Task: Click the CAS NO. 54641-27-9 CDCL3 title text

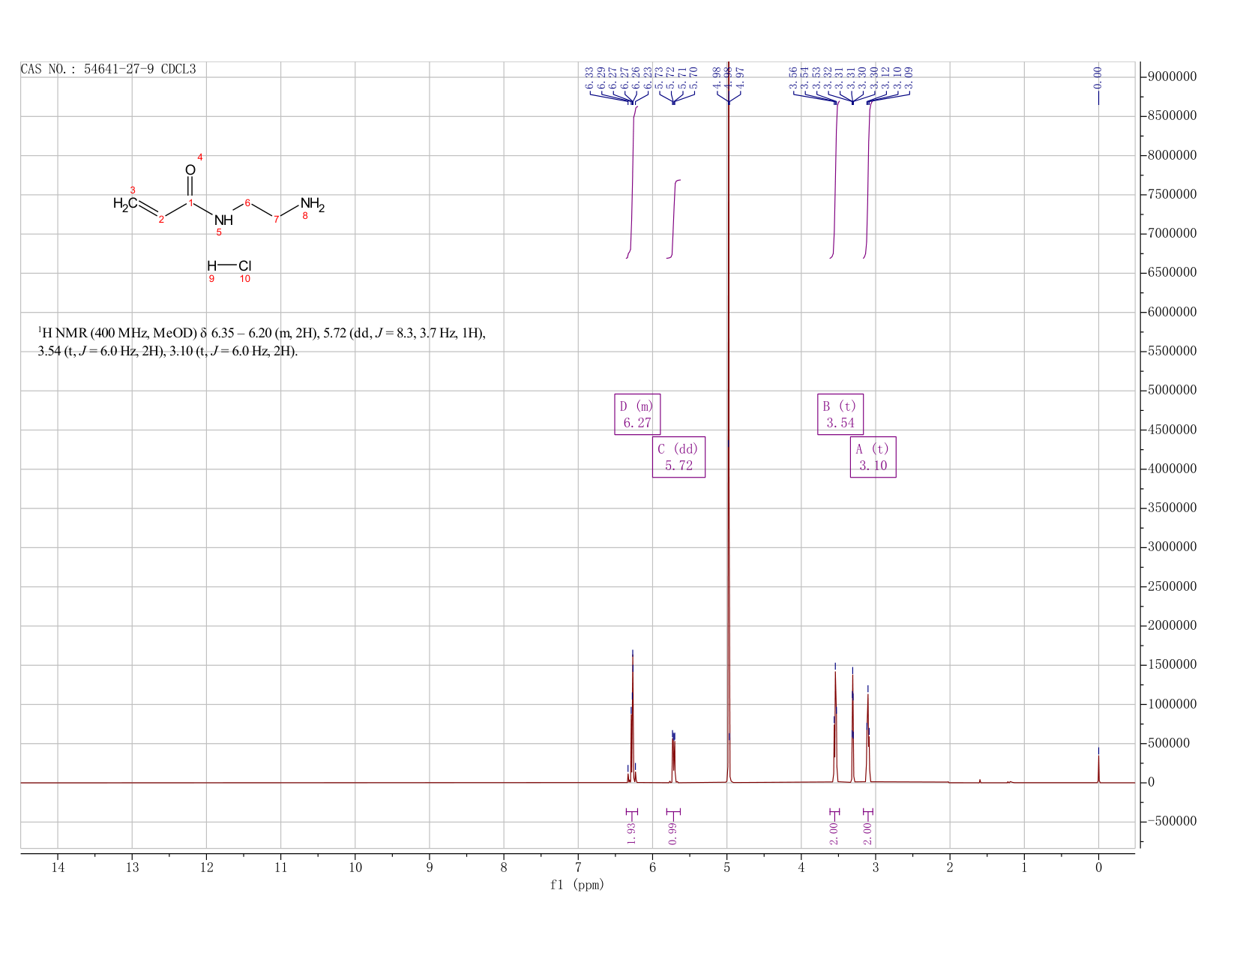Action: (108, 69)
